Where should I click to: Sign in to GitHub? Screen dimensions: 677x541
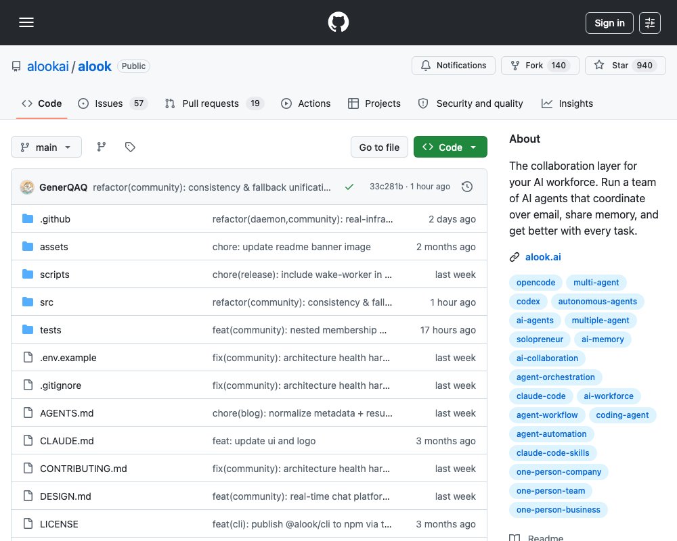[609, 23]
